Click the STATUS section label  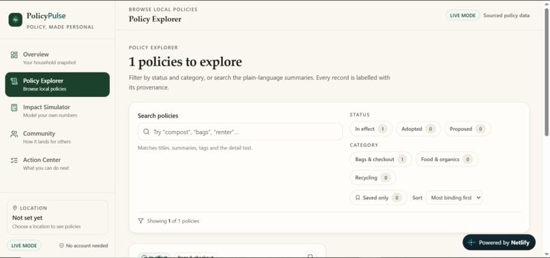click(360, 115)
